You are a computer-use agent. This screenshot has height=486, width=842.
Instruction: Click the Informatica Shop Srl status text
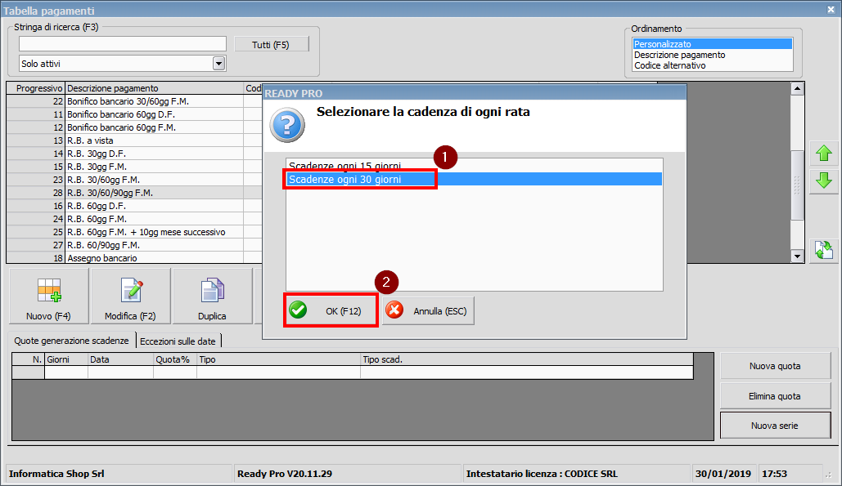tap(56, 474)
